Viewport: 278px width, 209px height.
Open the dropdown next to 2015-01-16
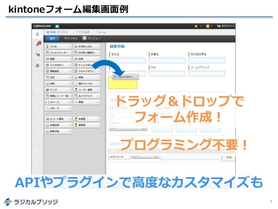click(x=145, y=157)
